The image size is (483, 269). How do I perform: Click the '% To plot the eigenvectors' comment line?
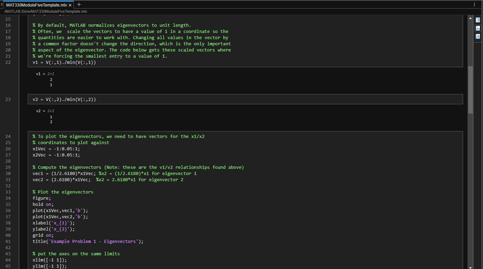coord(119,137)
